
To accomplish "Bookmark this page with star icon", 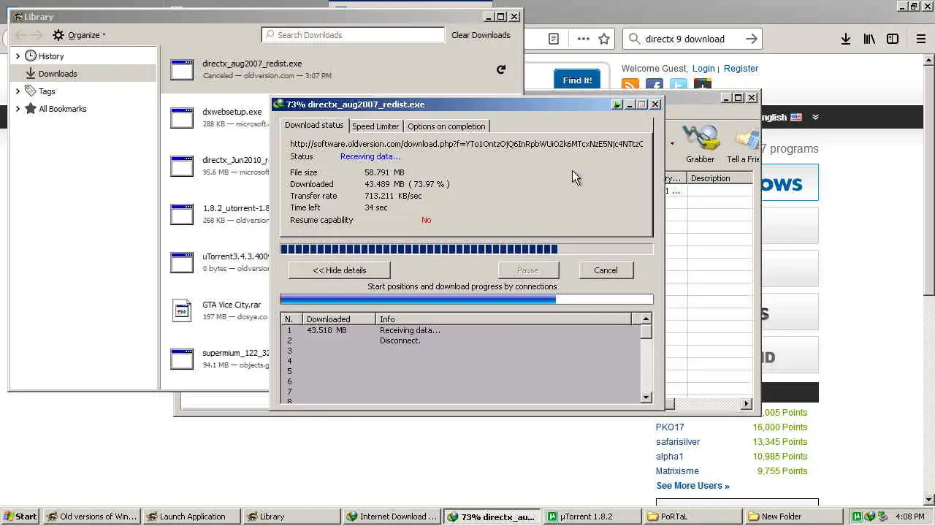I will point(604,39).
